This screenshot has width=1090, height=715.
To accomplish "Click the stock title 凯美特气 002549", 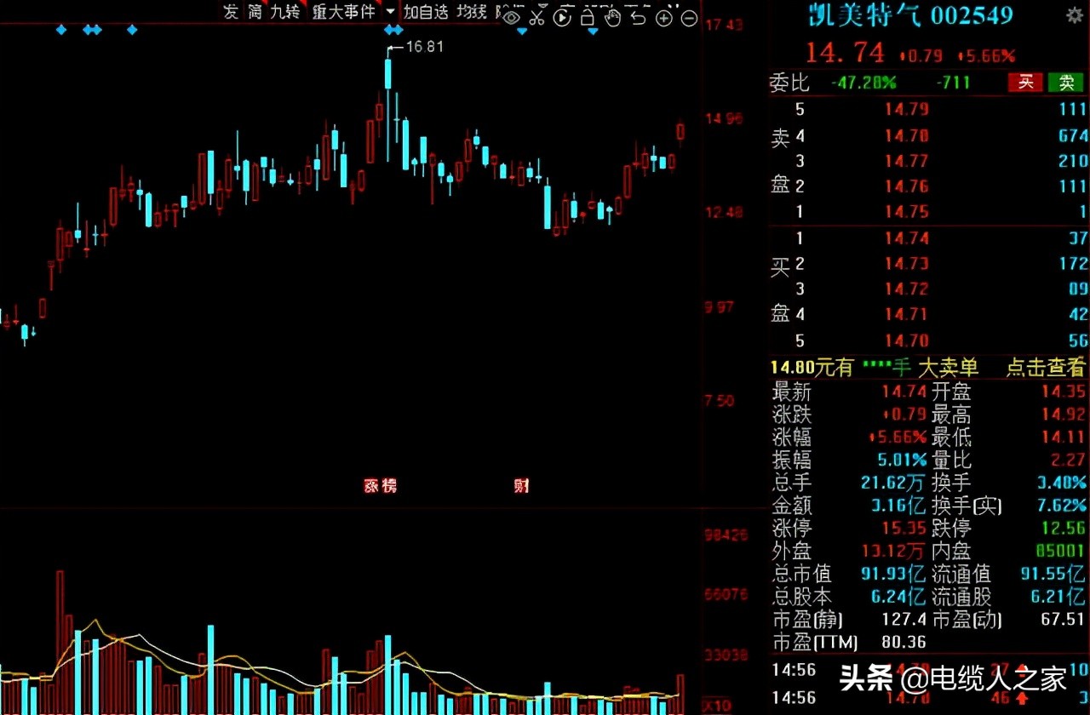I will [910, 14].
